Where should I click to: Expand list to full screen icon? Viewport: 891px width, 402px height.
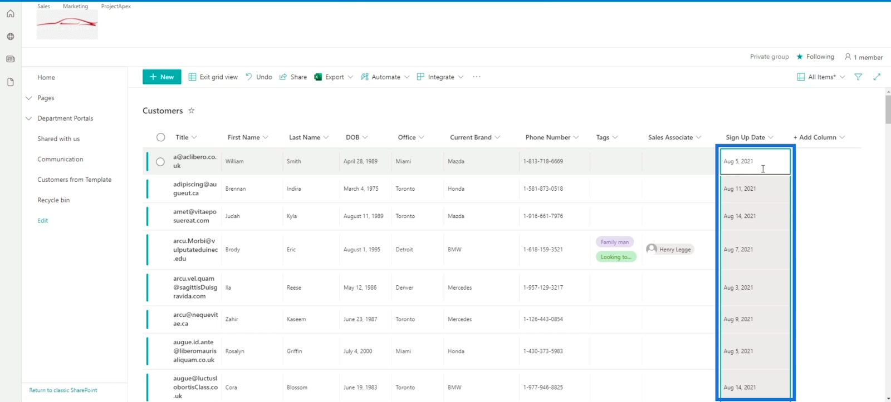877,77
